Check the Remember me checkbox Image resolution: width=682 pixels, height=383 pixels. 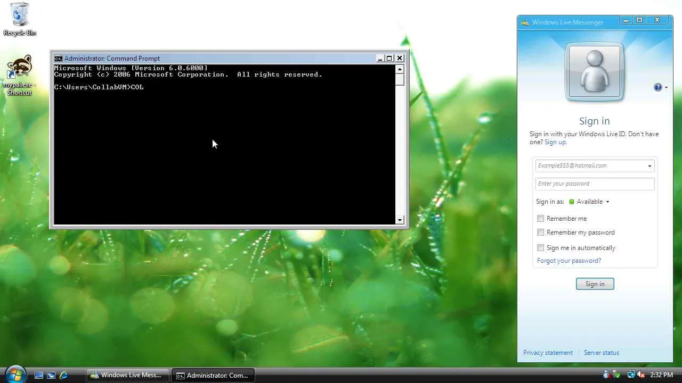(x=541, y=219)
